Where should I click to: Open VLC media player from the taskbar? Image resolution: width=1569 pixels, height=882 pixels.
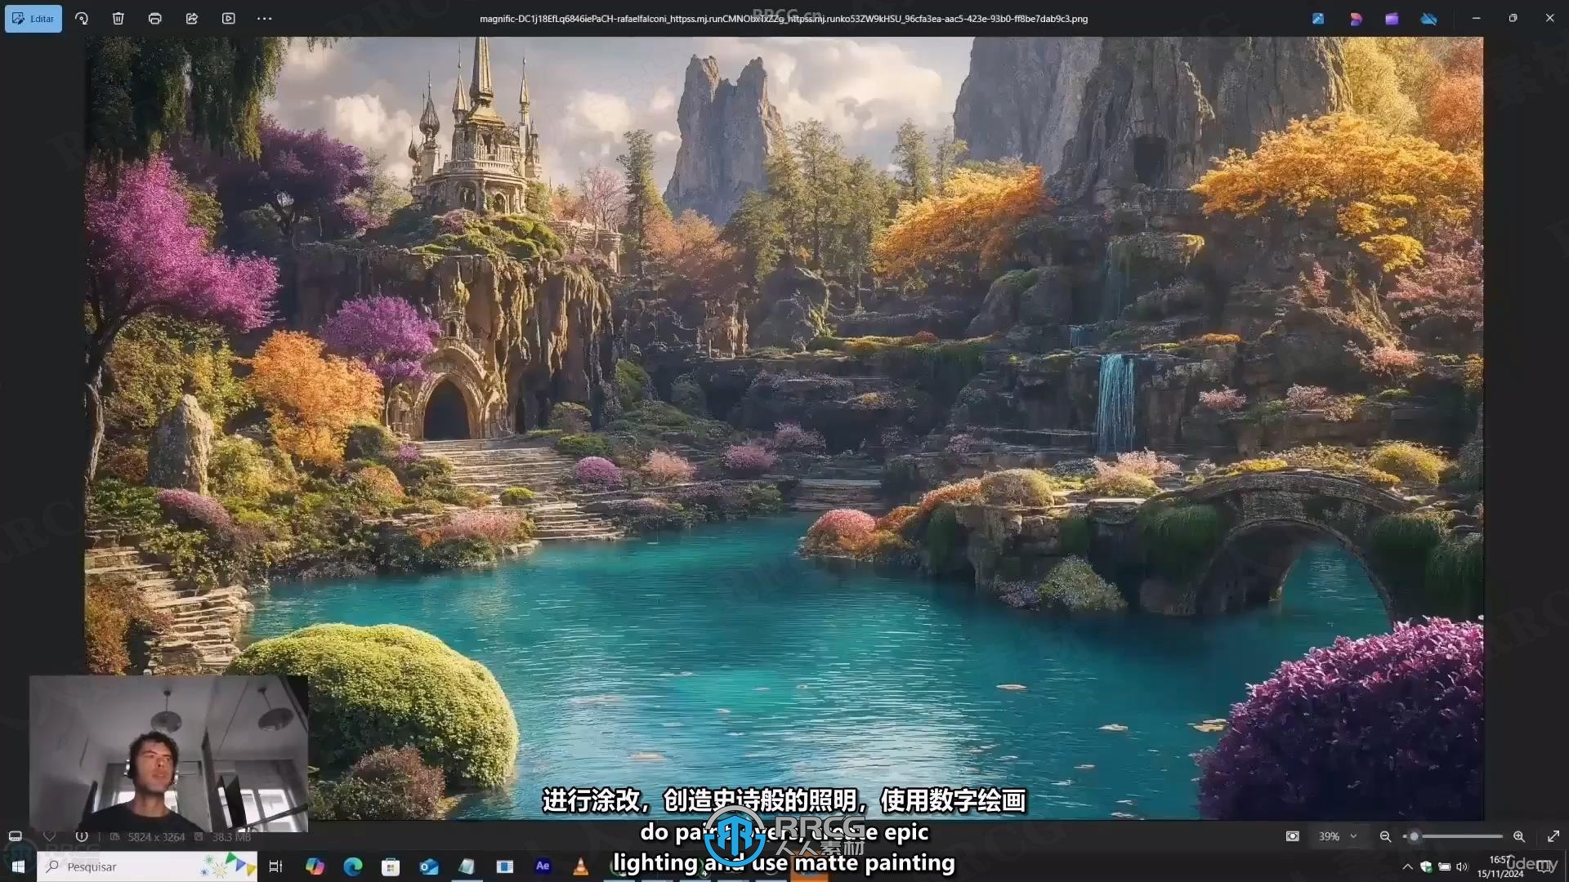[581, 866]
